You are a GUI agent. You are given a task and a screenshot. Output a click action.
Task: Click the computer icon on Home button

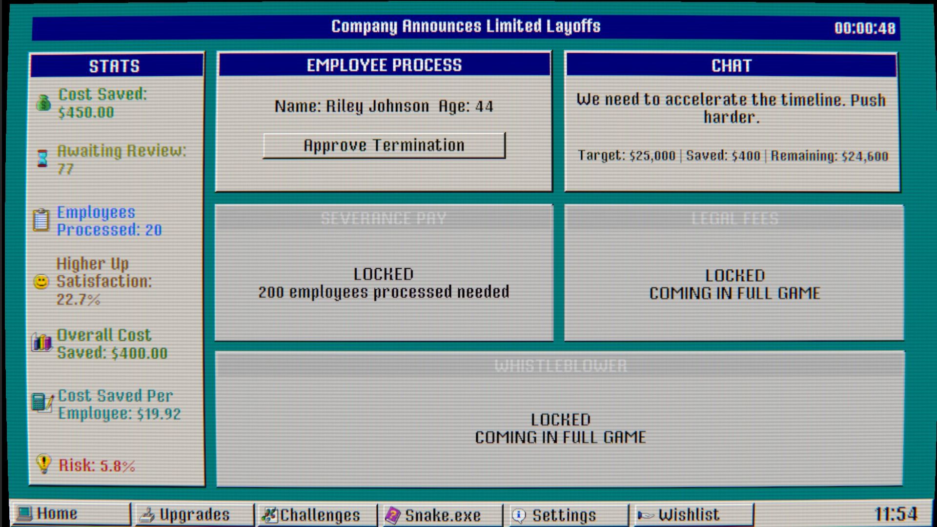click(23, 514)
